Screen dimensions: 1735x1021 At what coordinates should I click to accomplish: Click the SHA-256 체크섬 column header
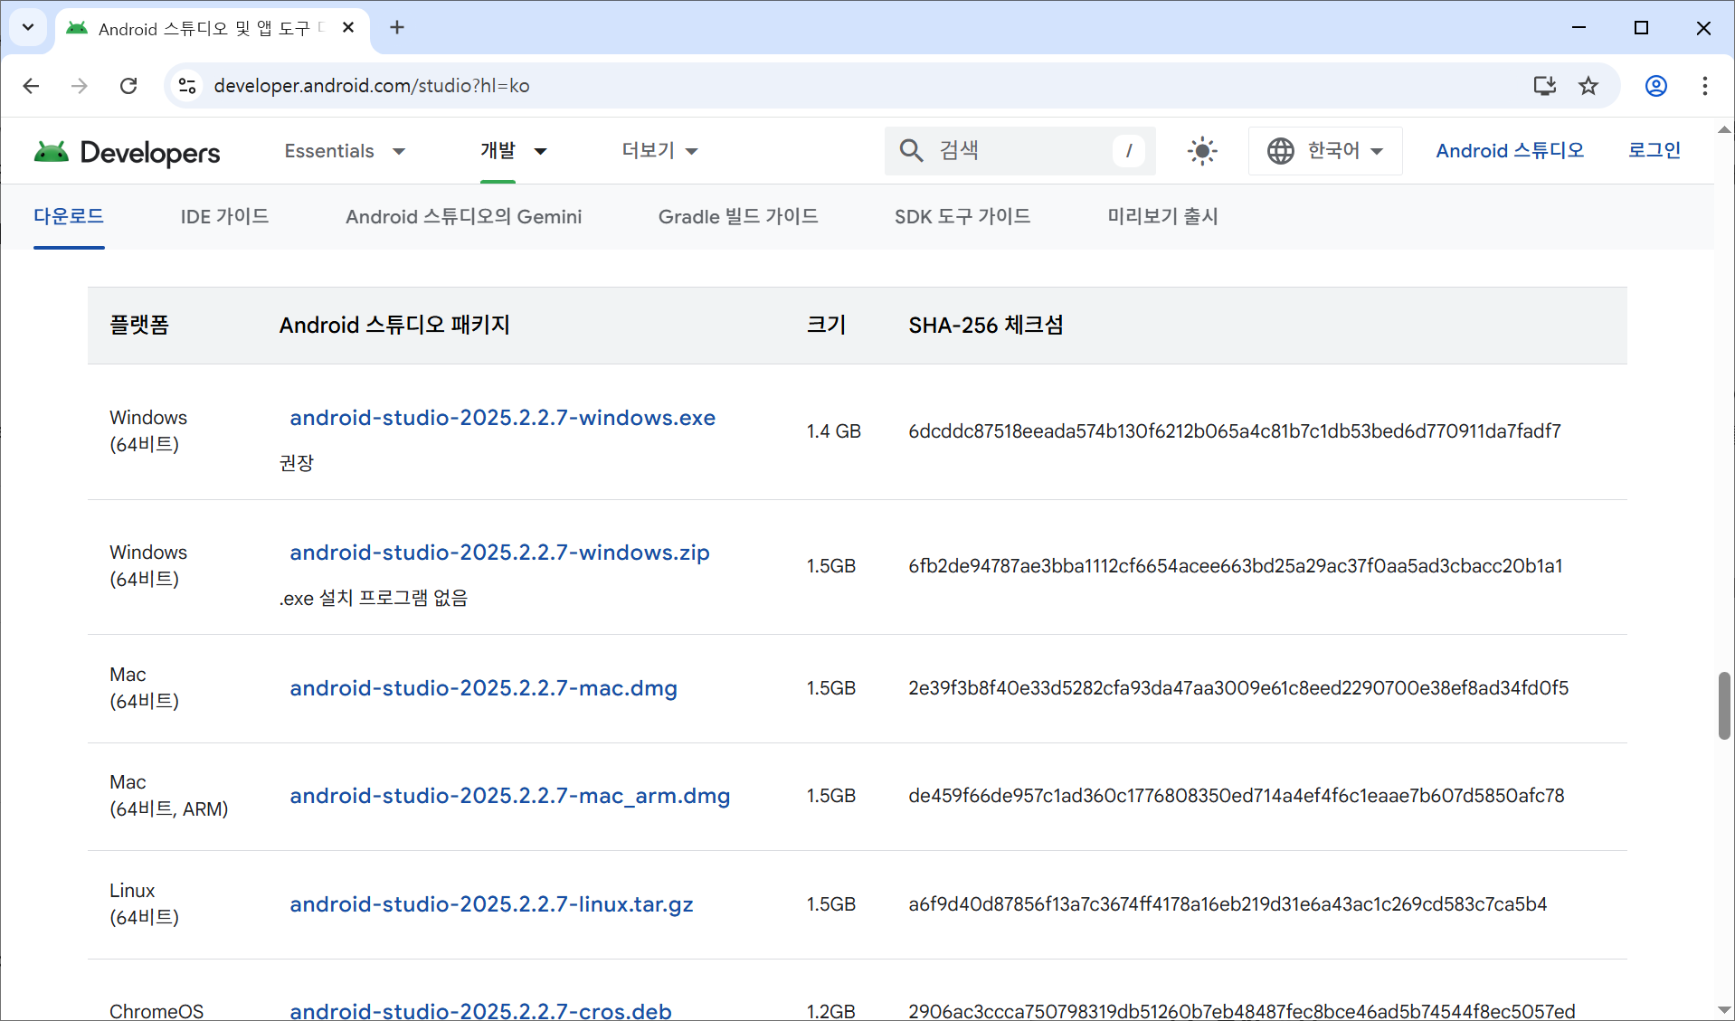click(x=986, y=326)
